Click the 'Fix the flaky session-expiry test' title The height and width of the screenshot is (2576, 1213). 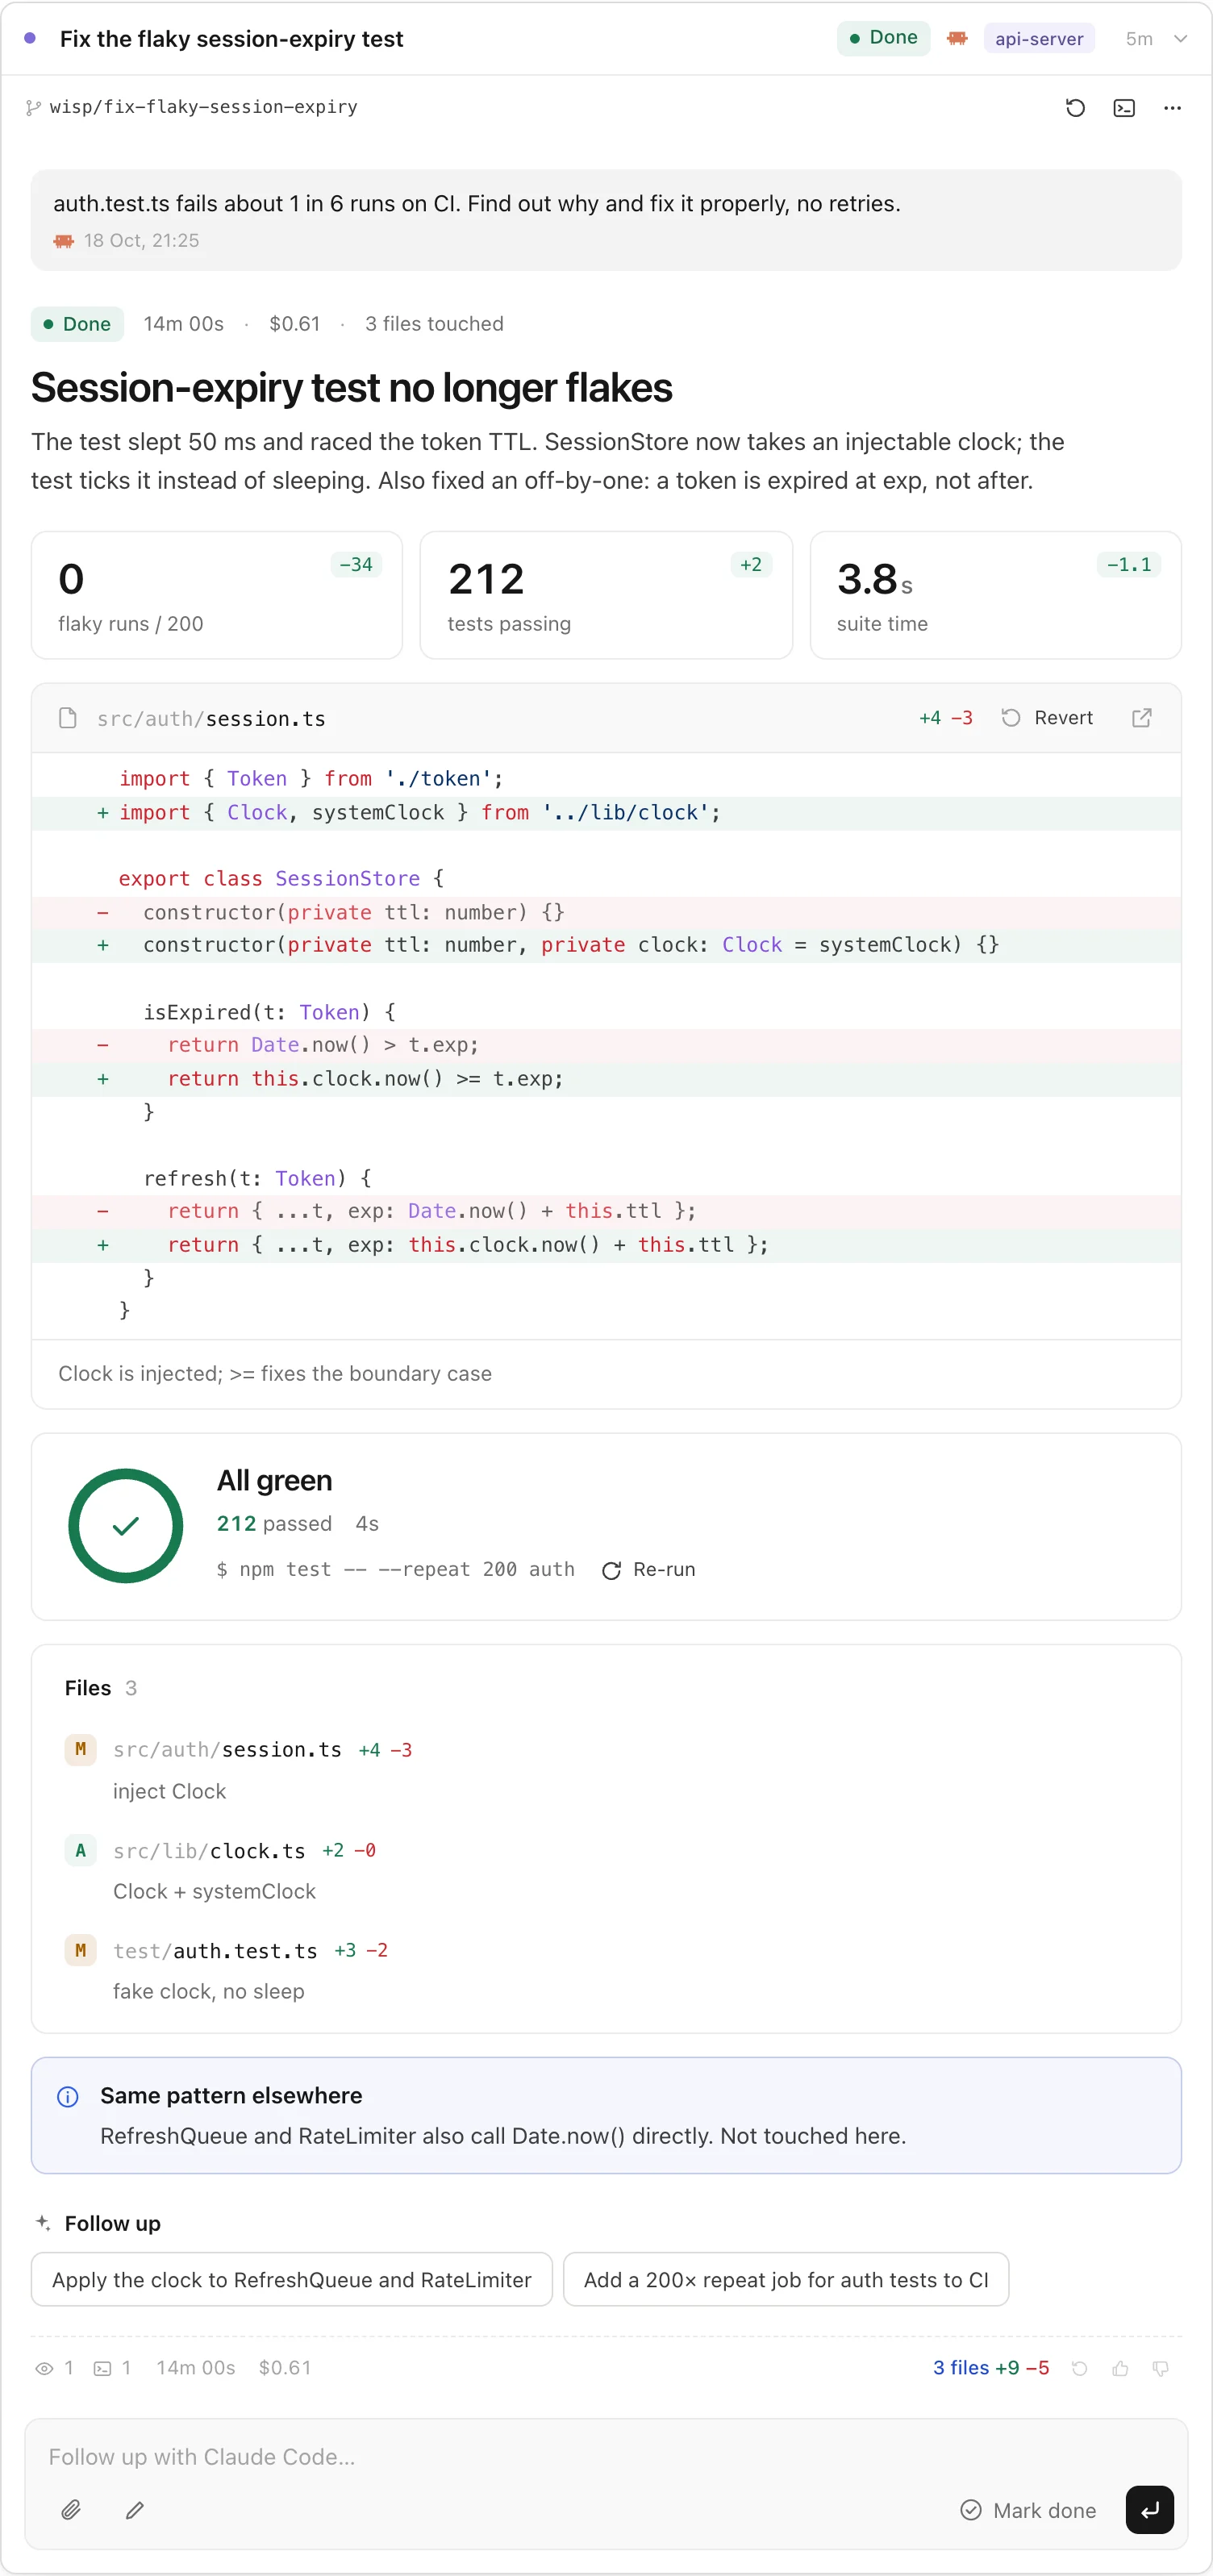(231, 39)
